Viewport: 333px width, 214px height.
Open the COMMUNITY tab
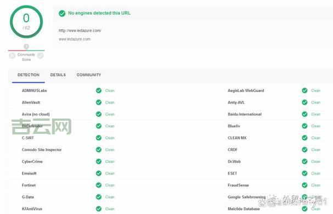[89, 75]
